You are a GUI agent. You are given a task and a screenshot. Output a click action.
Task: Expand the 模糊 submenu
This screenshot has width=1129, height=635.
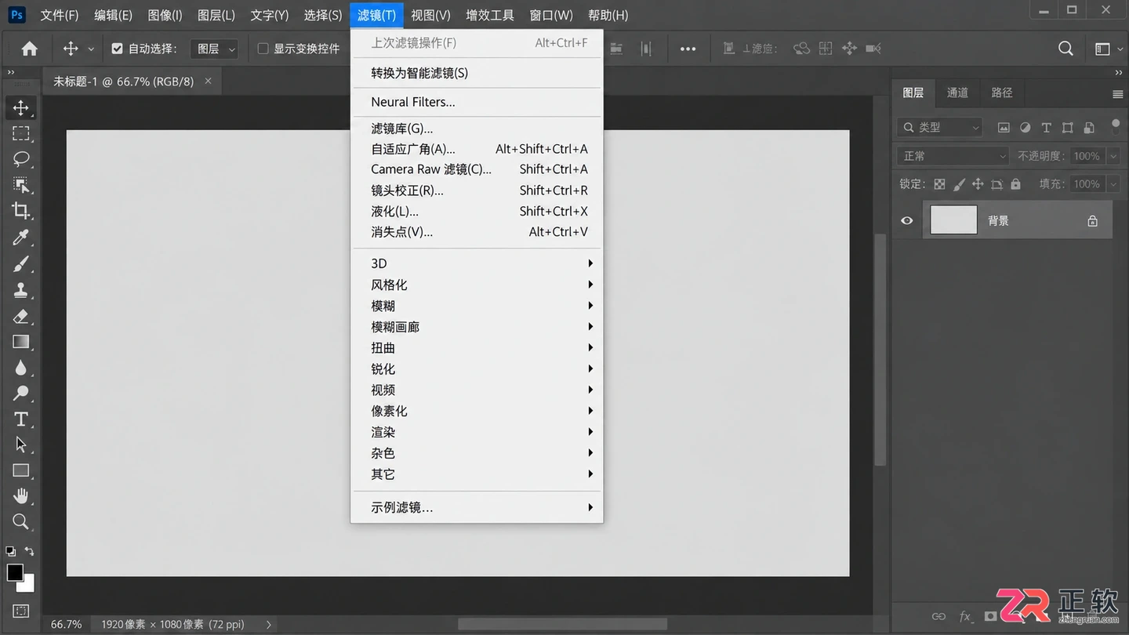(x=477, y=306)
